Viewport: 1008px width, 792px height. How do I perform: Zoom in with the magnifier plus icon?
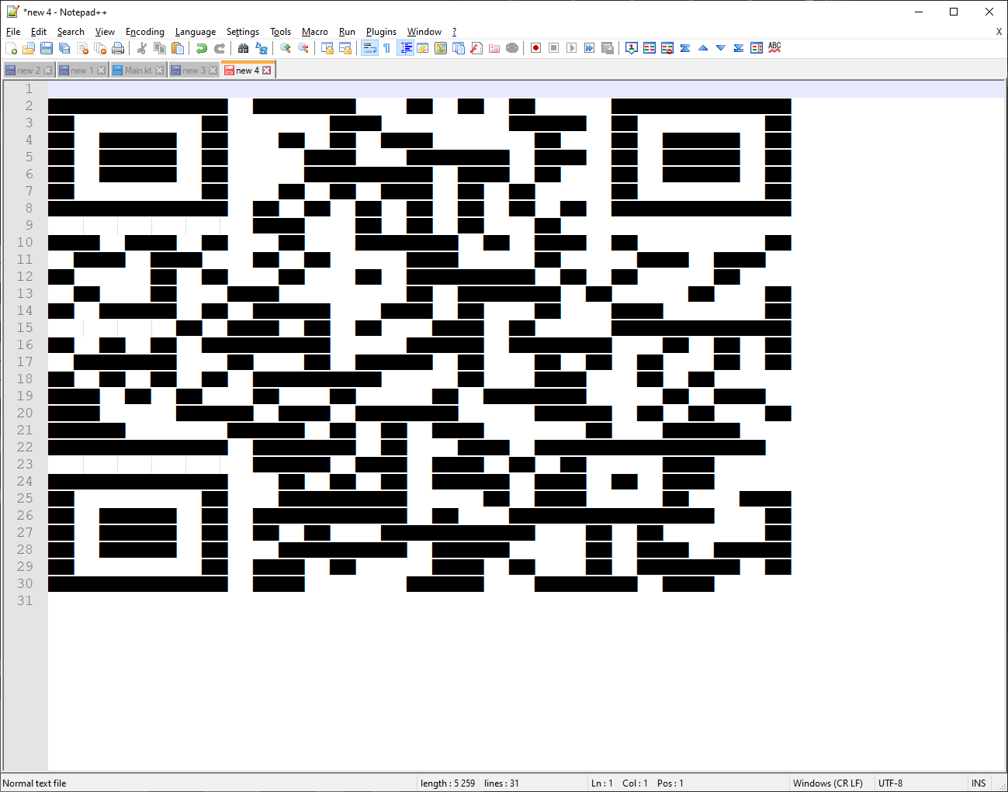tap(286, 48)
